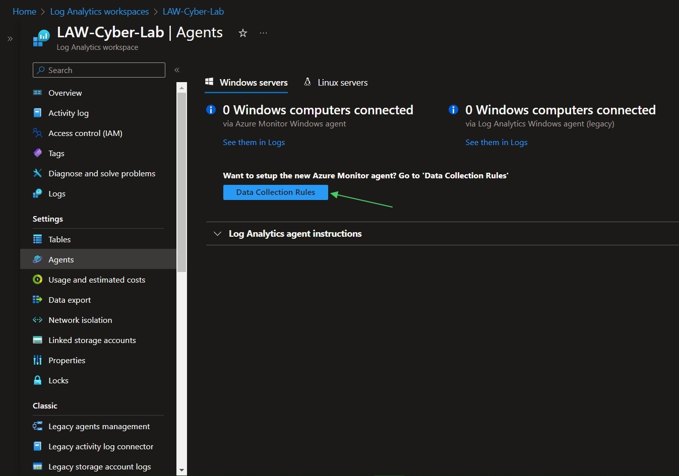The image size is (679, 476).
Task: Click the purple Tags icon
Action: [37, 153]
